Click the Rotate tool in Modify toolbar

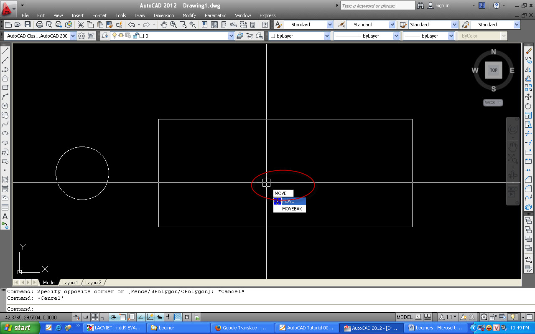(528, 106)
